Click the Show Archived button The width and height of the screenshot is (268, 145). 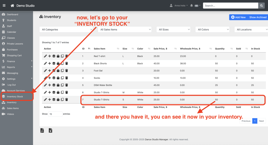[x=258, y=17]
